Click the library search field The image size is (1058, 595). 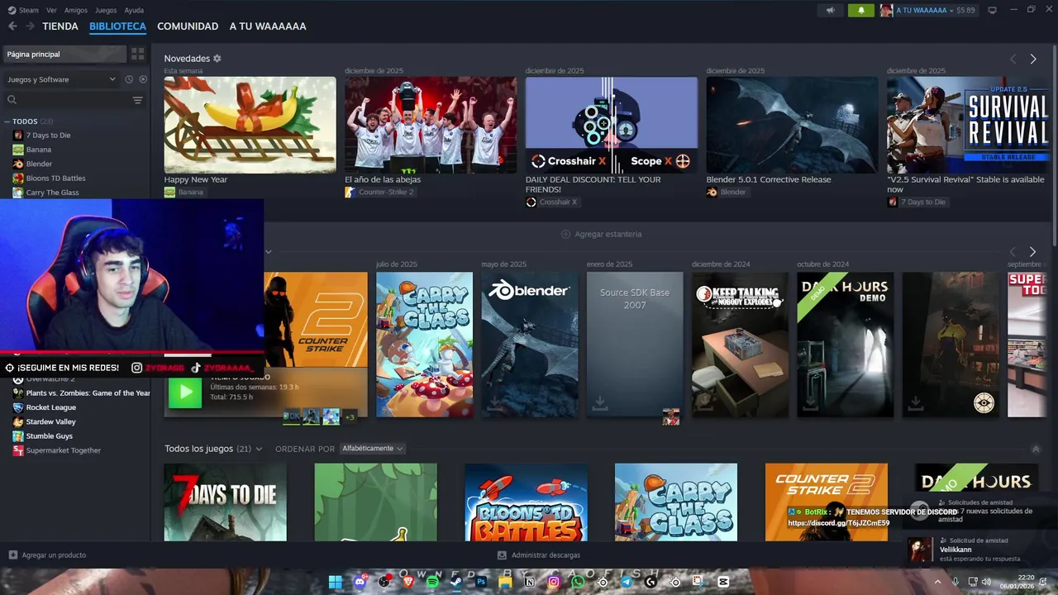tap(66, 100)
